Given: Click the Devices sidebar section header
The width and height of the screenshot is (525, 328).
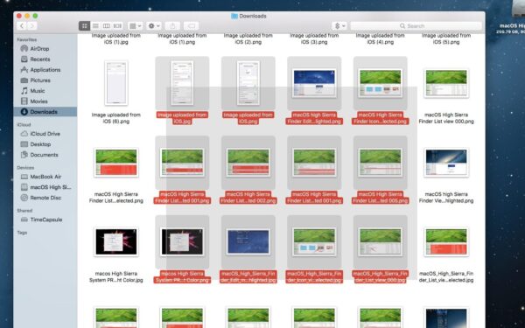Looking at the screenshot, I should pyautogui.click(x=25, y=167).
